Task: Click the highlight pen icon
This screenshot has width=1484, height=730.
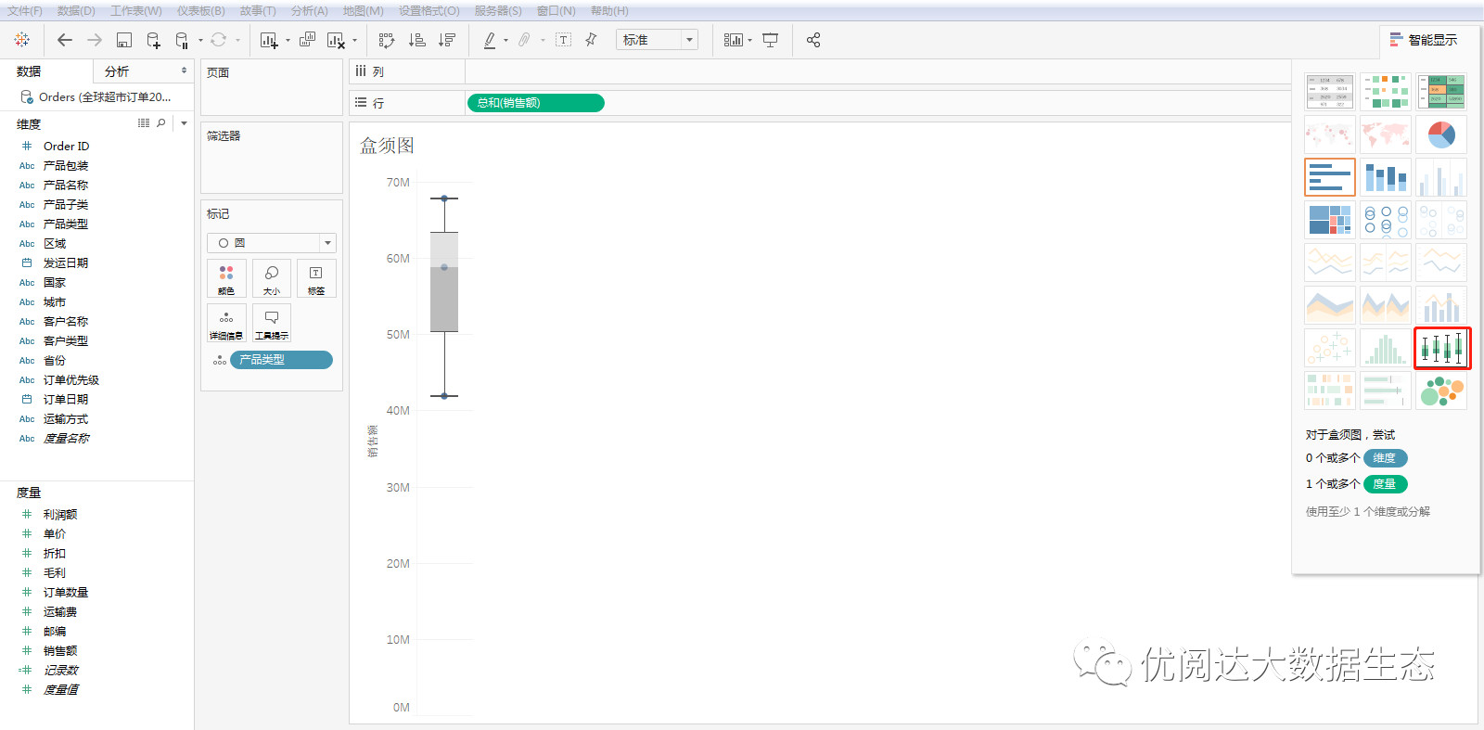Action: coord(490,40)
